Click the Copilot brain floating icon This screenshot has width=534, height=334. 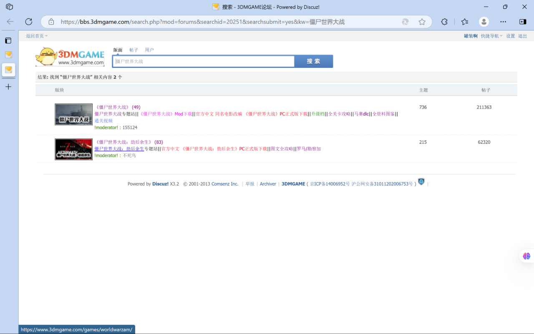[526, 256]
